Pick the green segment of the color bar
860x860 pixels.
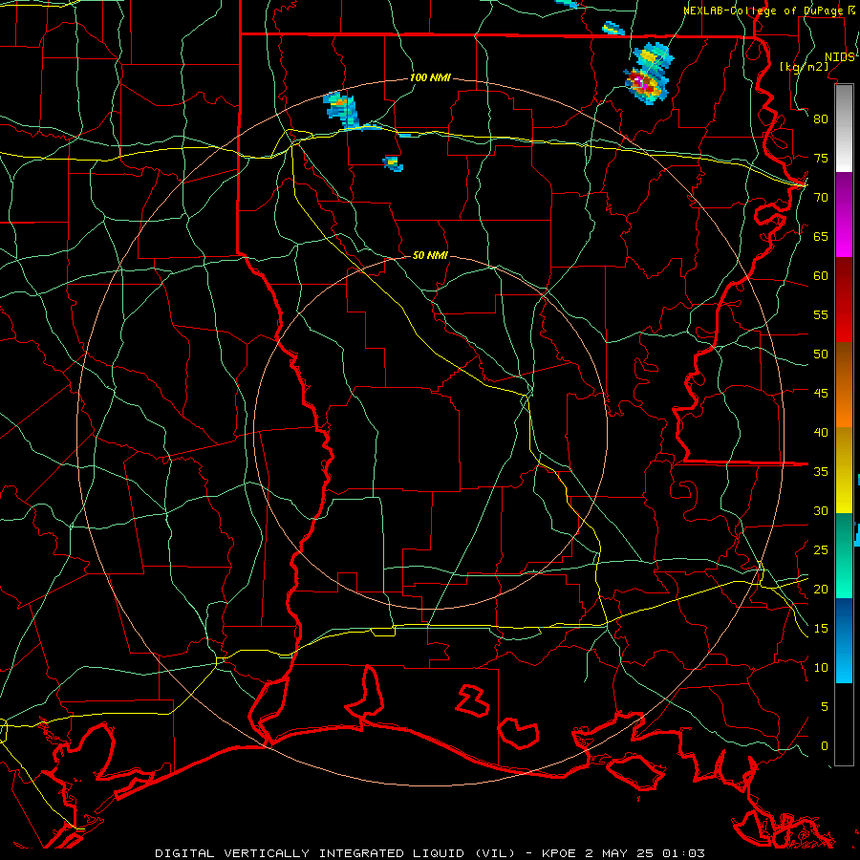point(844,555)
